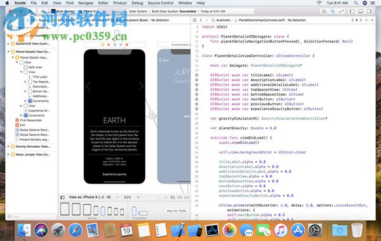Expand Moon Jumper View Controller scene
This screenshot has width=381, height=241.
[8, 155]
